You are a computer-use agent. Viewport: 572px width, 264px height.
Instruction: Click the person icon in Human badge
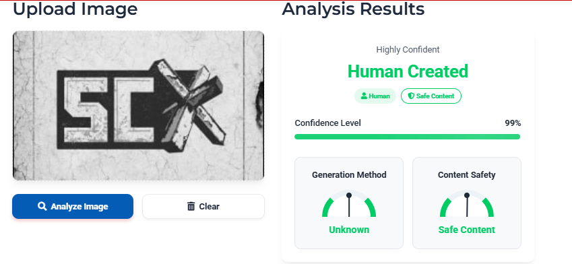(364, 96)
